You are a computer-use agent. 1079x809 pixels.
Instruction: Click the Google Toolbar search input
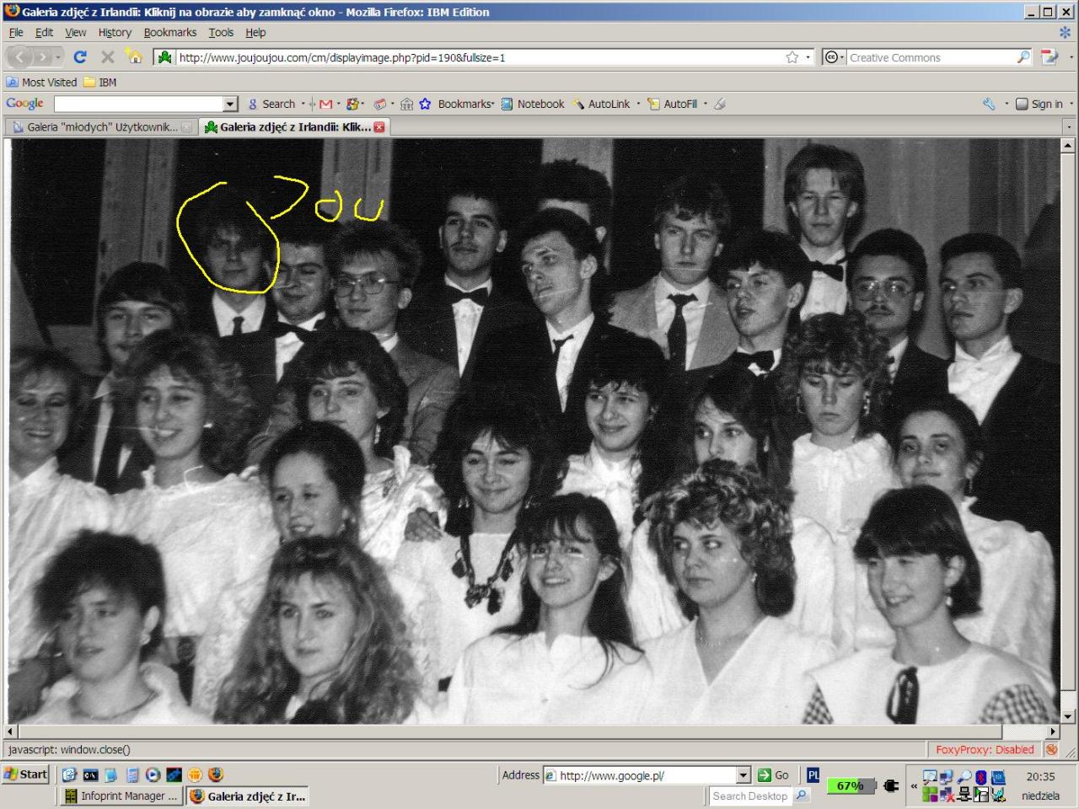point(139,104)
